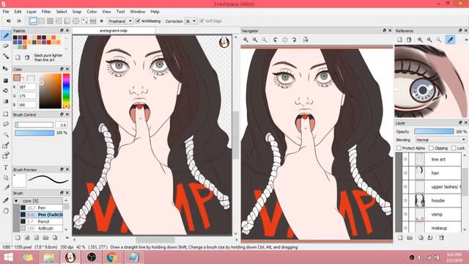This screenshot has width=469, height=264.
Task: Click the R color value field
Action: 27,87
